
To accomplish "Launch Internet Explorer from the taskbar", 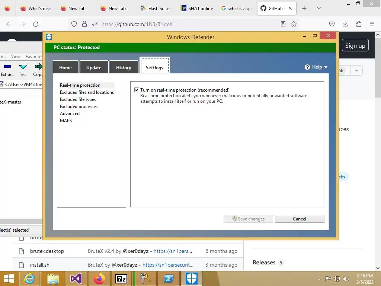I will pos(29,279).
